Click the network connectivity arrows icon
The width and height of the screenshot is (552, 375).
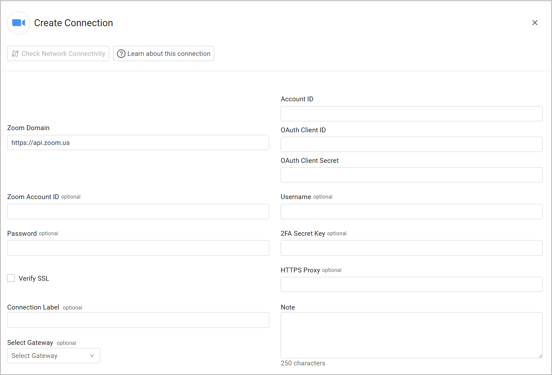click(15, 54)
